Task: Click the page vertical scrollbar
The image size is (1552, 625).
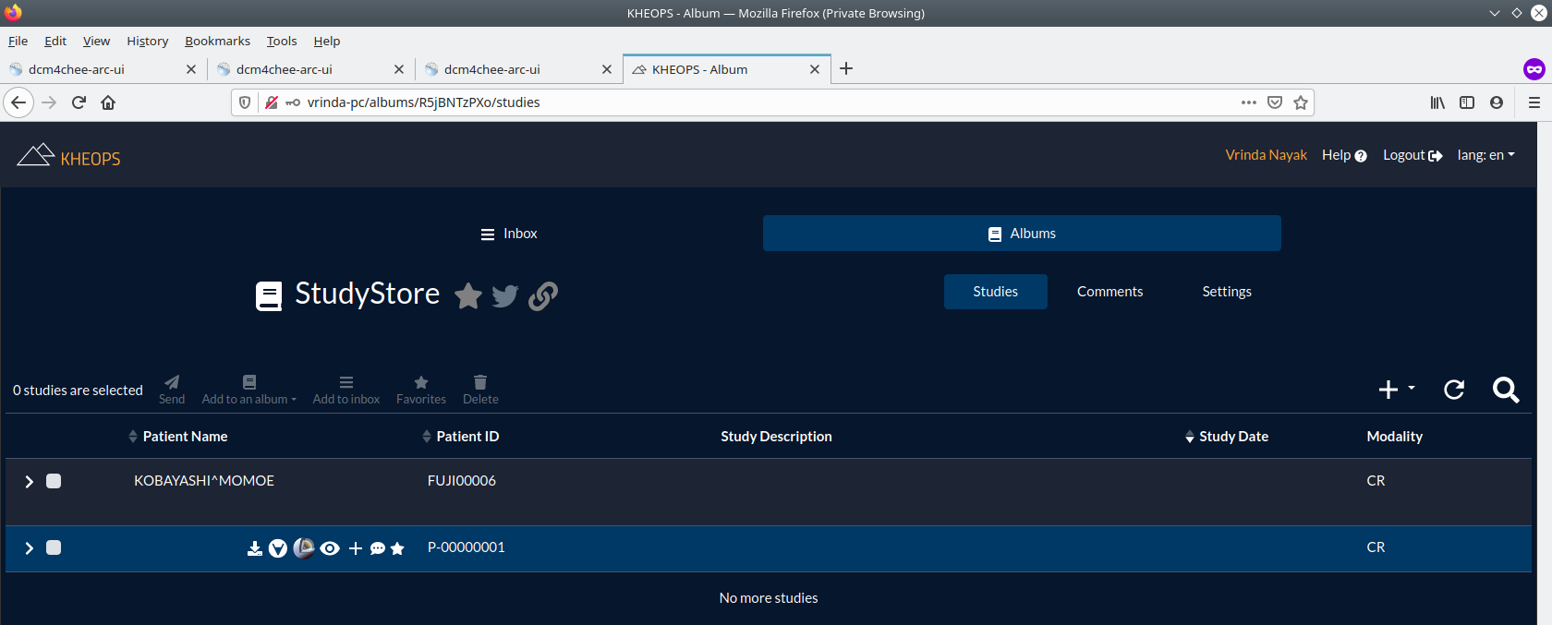Action: pyautogui.click(x=1545, y=373)
